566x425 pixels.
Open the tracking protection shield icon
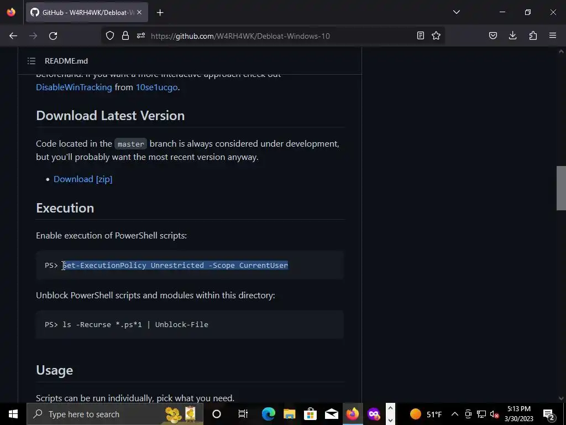pos(110,35)
